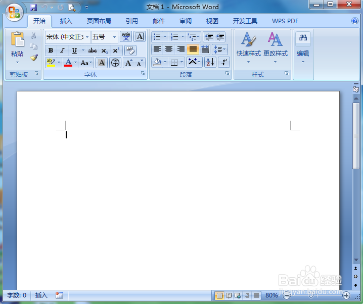
Task: Click the macro recording icon in status bar
Action: [59, 295]
